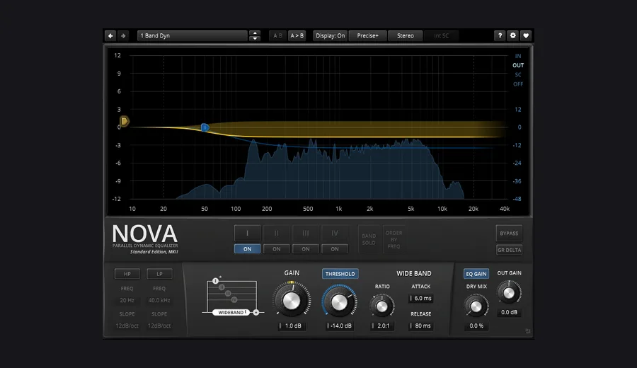
Task: Enable the HP high-pass filter
Action: (x=127, y=274)
